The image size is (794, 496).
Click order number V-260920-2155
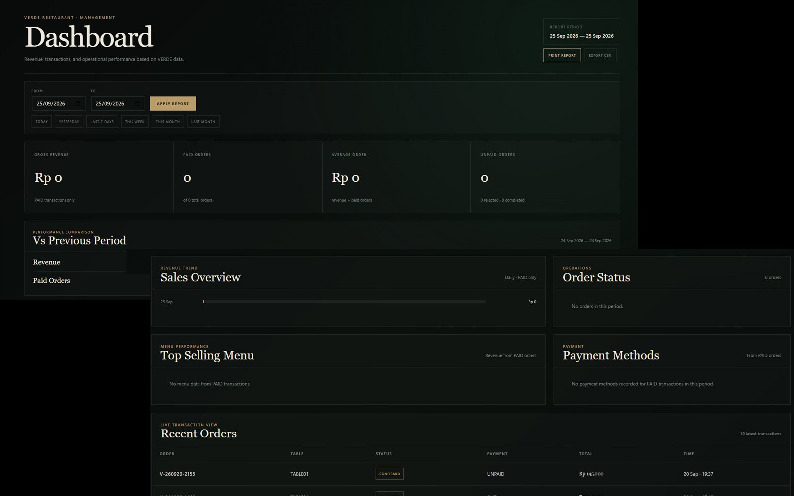[x=177, y=474]
